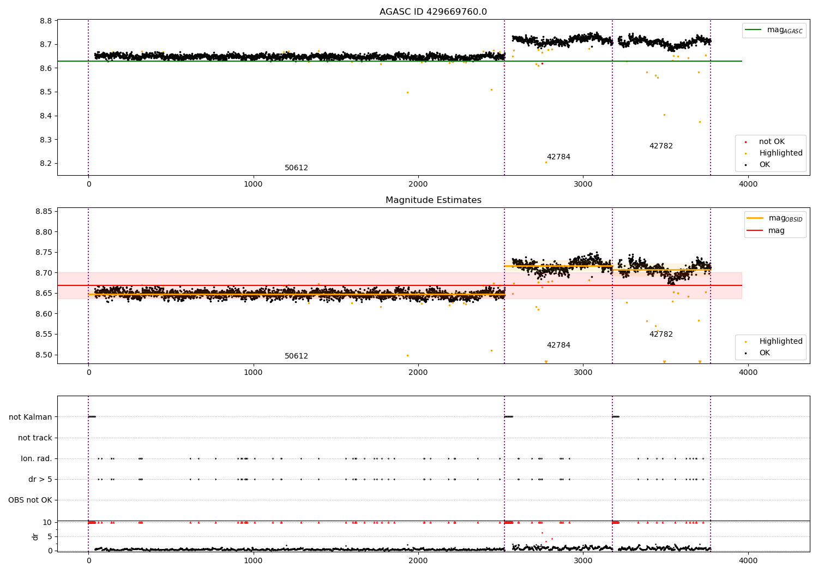Click the 42784 label in Magnitude Estimates plot
The height and width of the screenshot is (573, 818).
[x=558, y=345]
